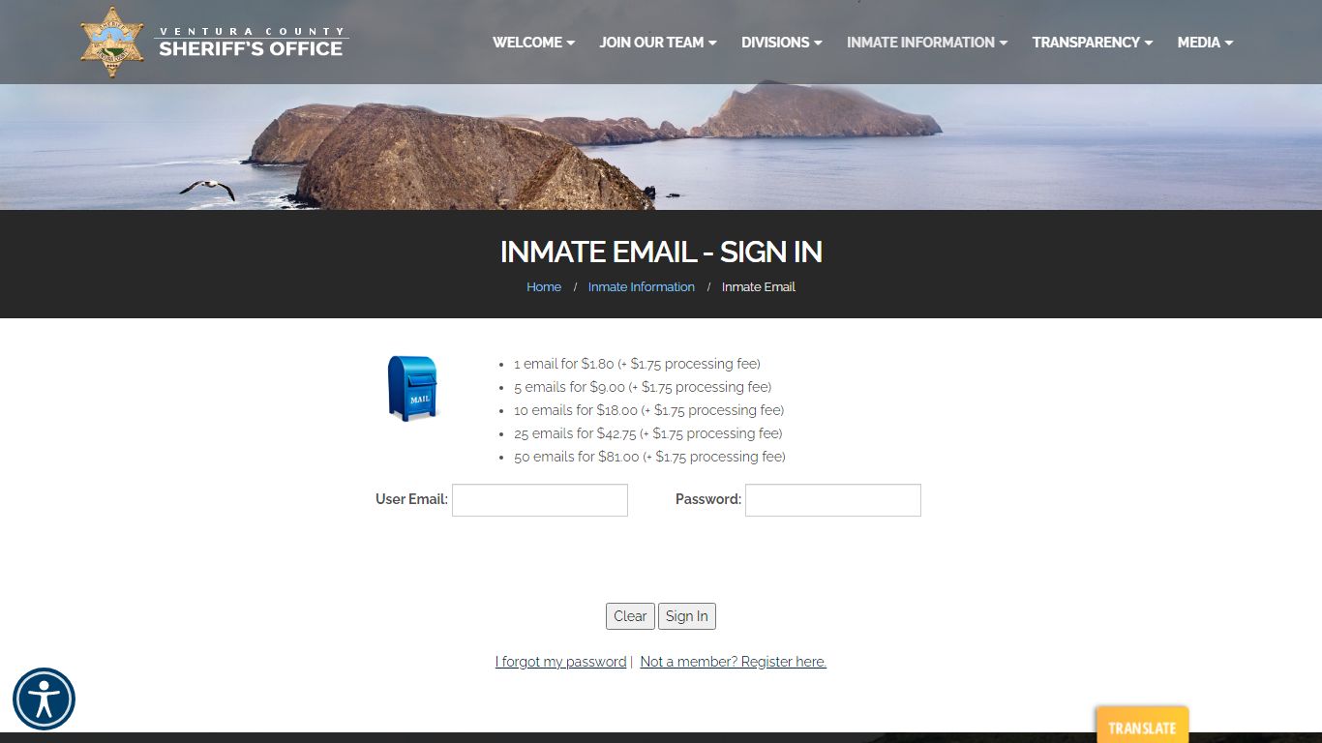
Task: Click the Inmate Email breadcrumb text
Action: click(x=759, y=287)
